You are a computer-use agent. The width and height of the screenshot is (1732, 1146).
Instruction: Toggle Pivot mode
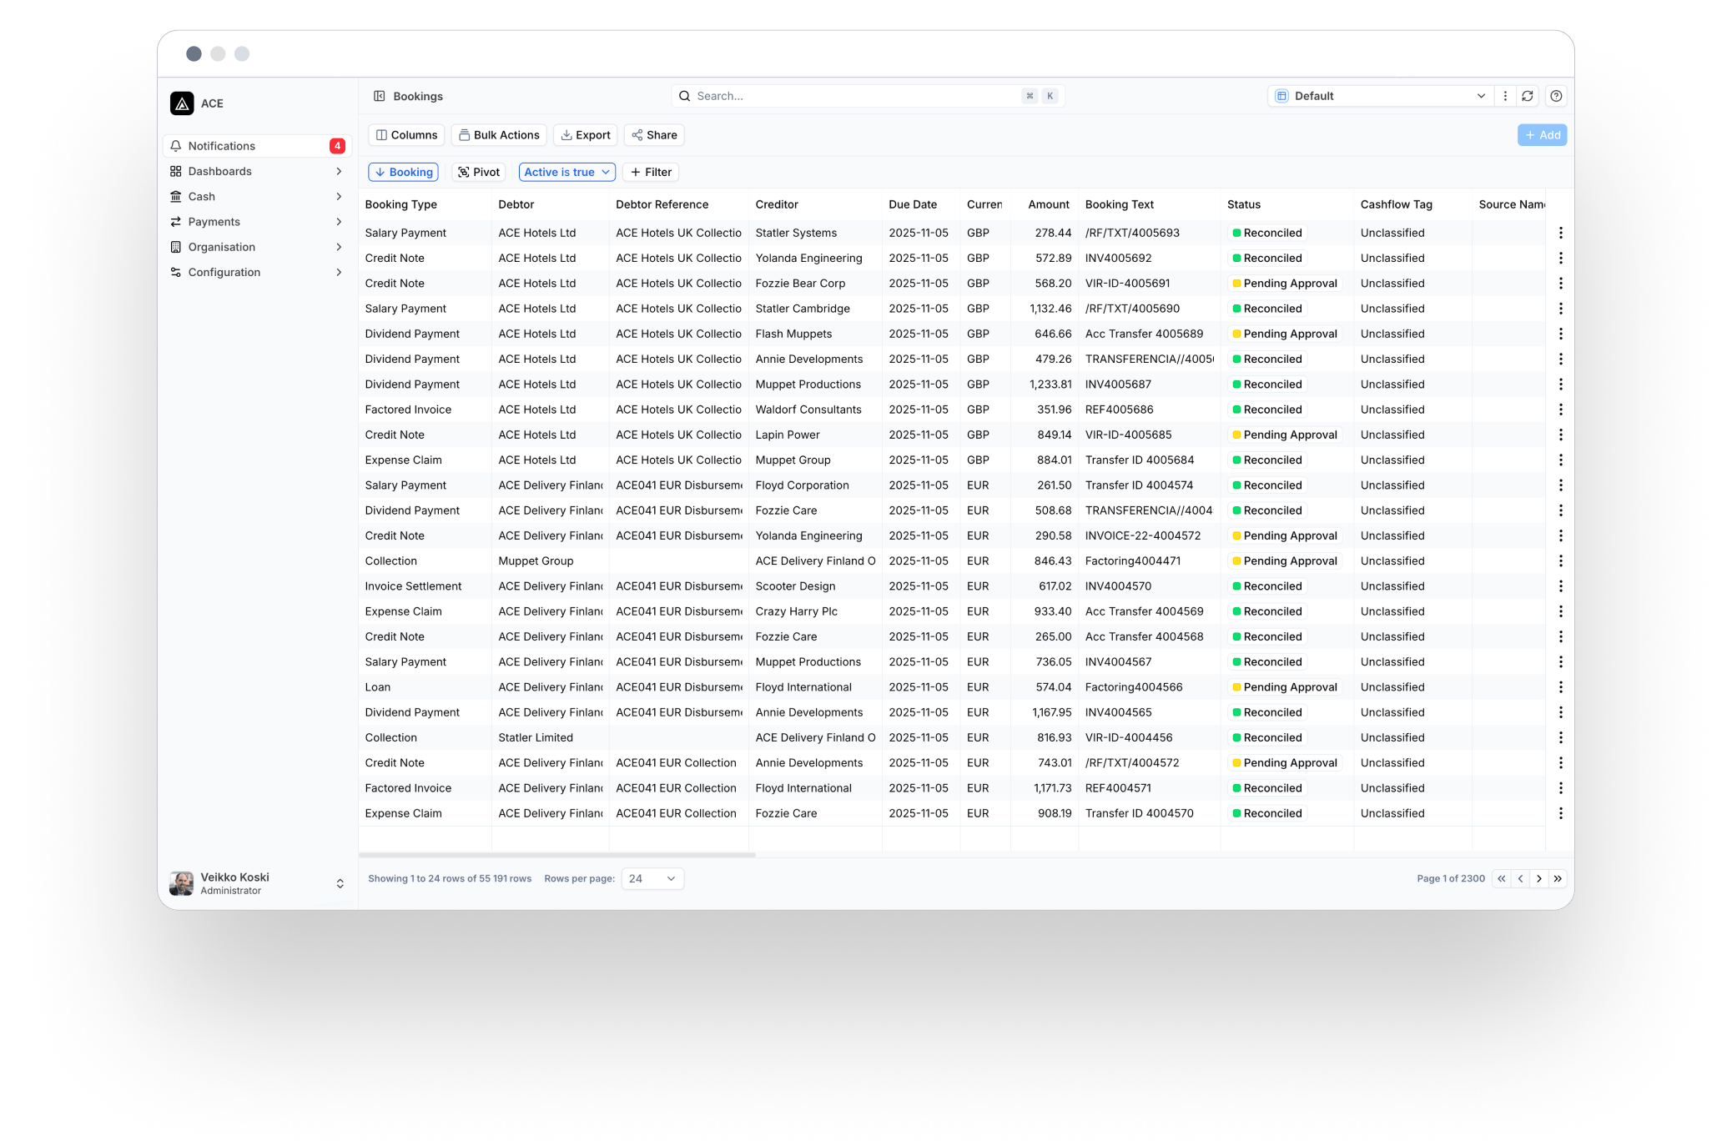point(479,172)
